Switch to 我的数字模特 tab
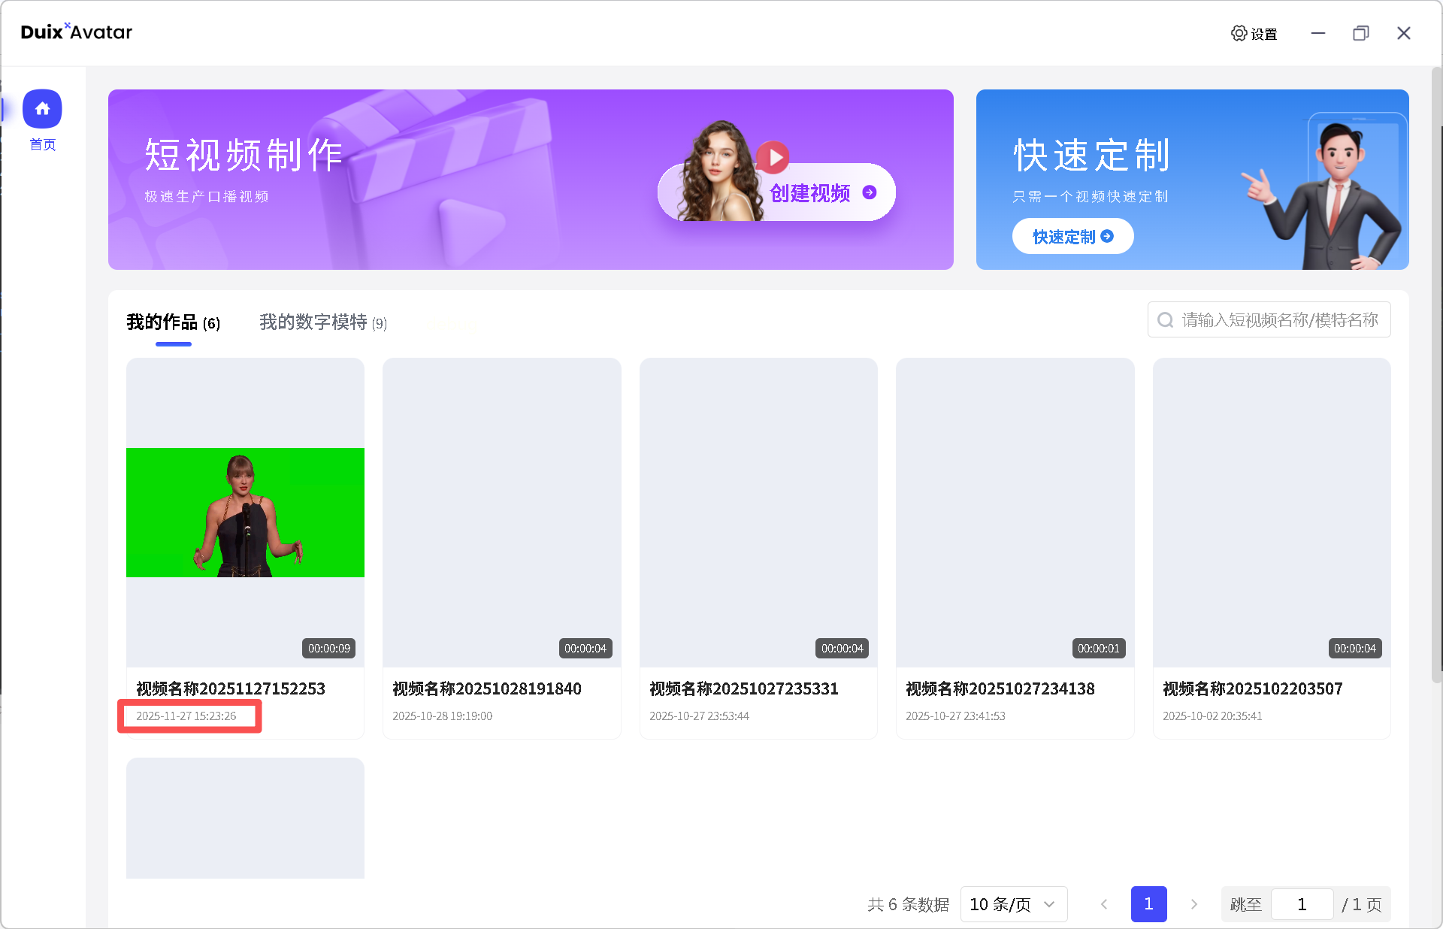Screen dimensions: 1443x929 click(x=322, y=322)
